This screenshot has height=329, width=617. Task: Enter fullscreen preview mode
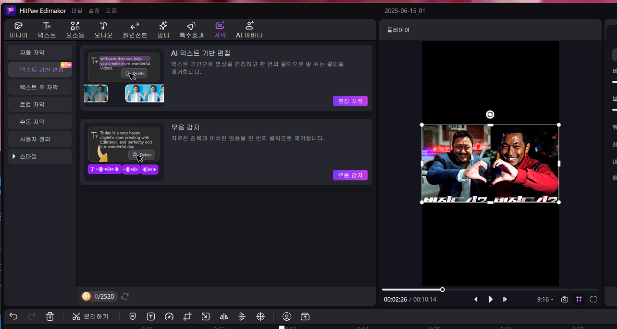click(x=593, y=299)
